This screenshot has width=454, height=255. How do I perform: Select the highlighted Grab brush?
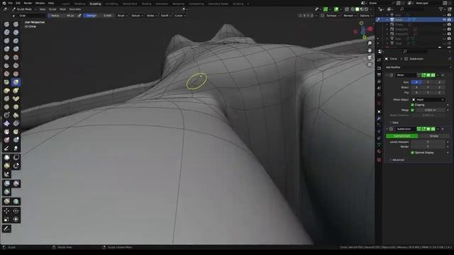pyautogui.click(x=16, y=82)
